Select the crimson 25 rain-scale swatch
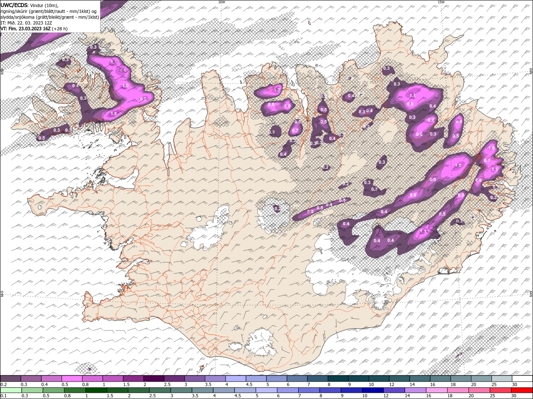The image size is (533, 399). [501, 390]
